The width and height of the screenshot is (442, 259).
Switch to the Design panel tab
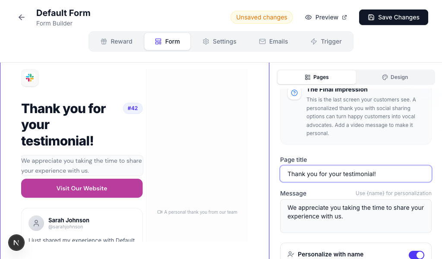[x=395, y=77]
